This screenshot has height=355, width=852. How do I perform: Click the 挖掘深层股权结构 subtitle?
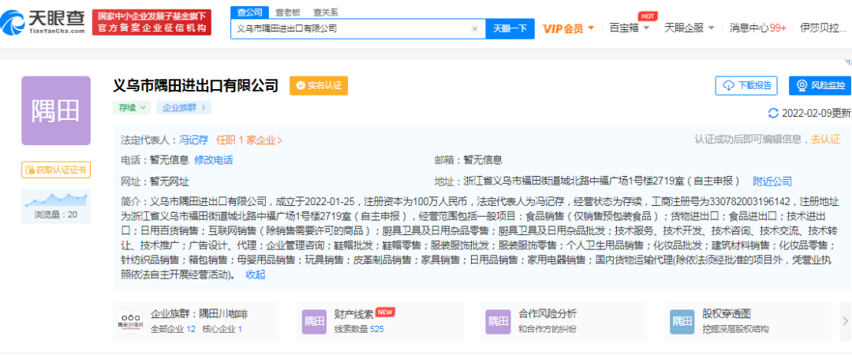[736, 329]
